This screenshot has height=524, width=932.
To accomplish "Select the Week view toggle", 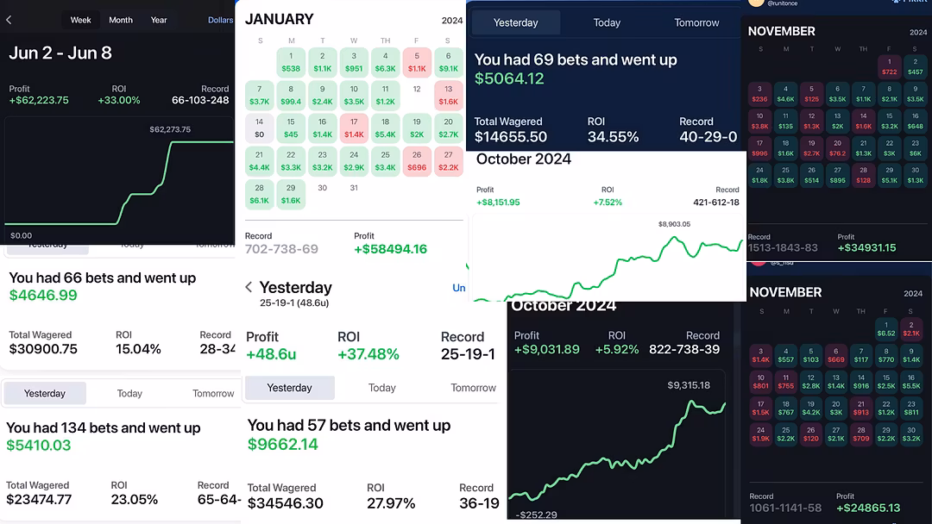I will tap(81, 20).
